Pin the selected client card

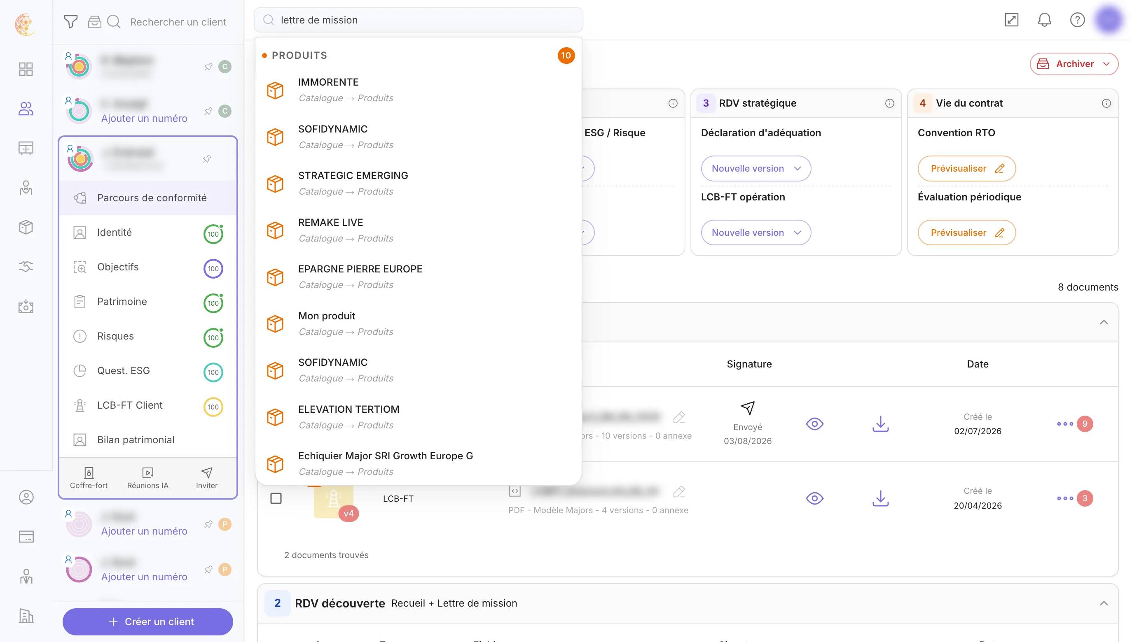point(206,159)
